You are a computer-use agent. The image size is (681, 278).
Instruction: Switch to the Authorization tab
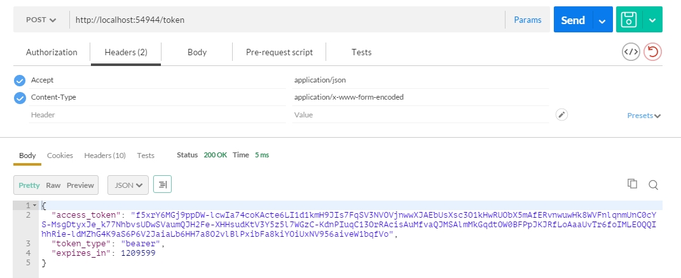coord(52,53)
